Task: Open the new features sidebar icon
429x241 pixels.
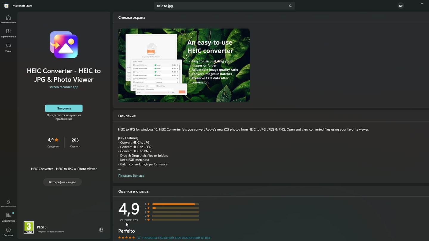Action: [x=8, y=203]
